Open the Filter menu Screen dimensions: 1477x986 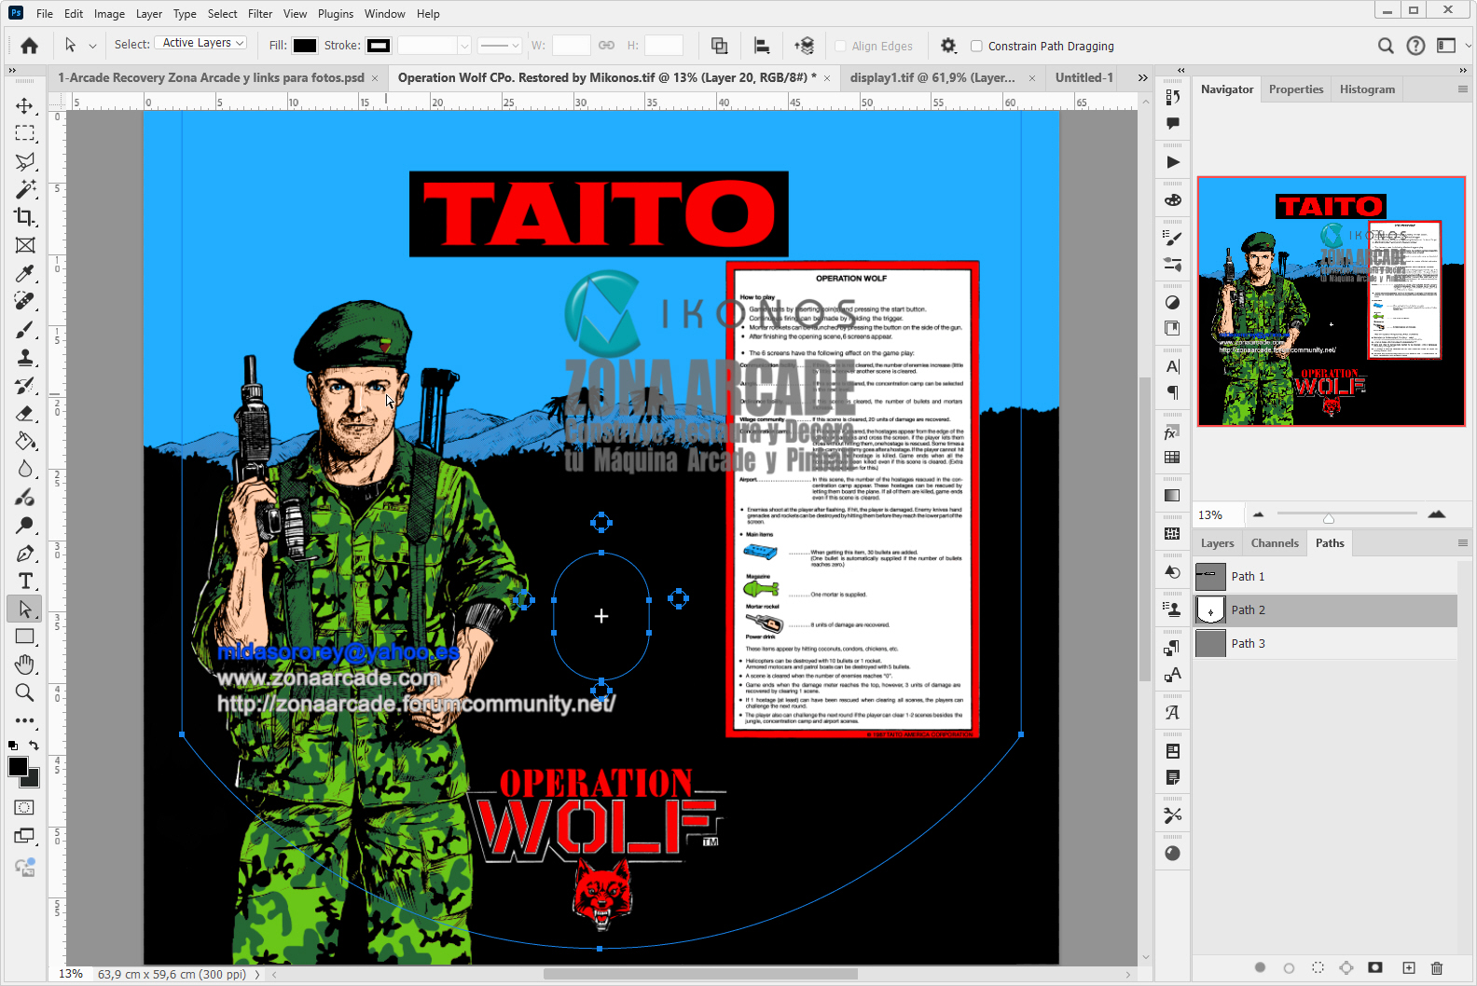260,14
